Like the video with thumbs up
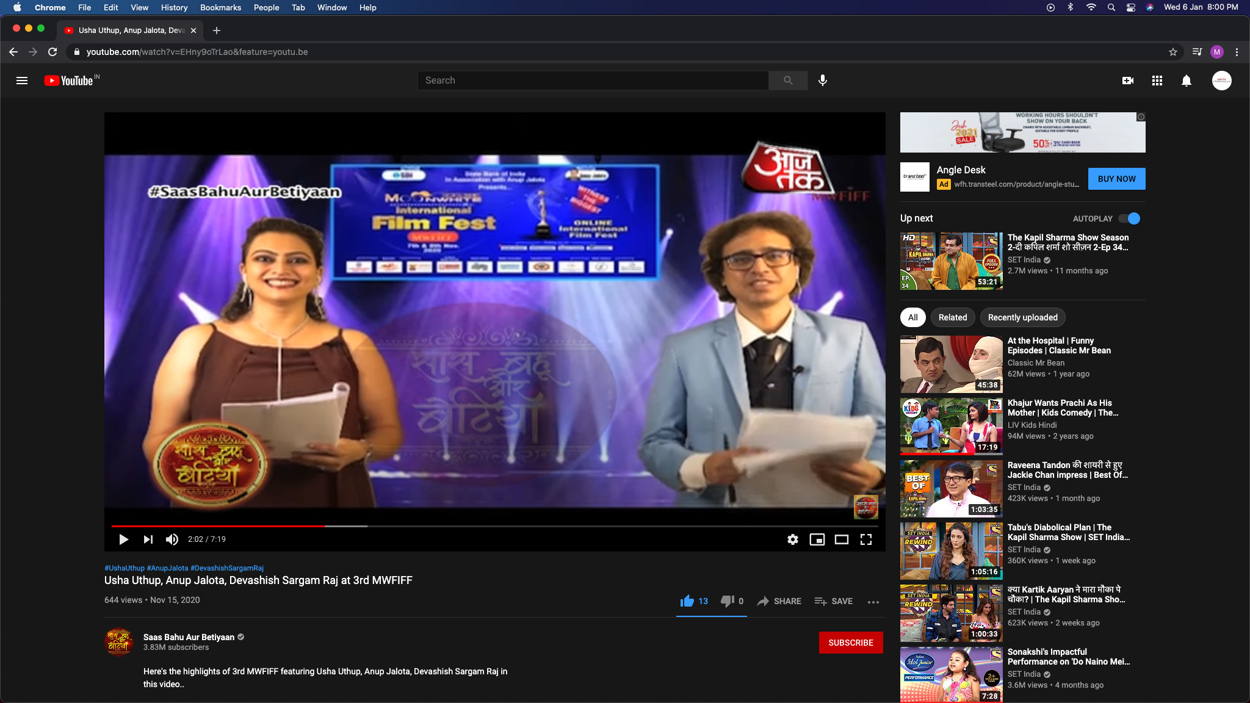 694,601
